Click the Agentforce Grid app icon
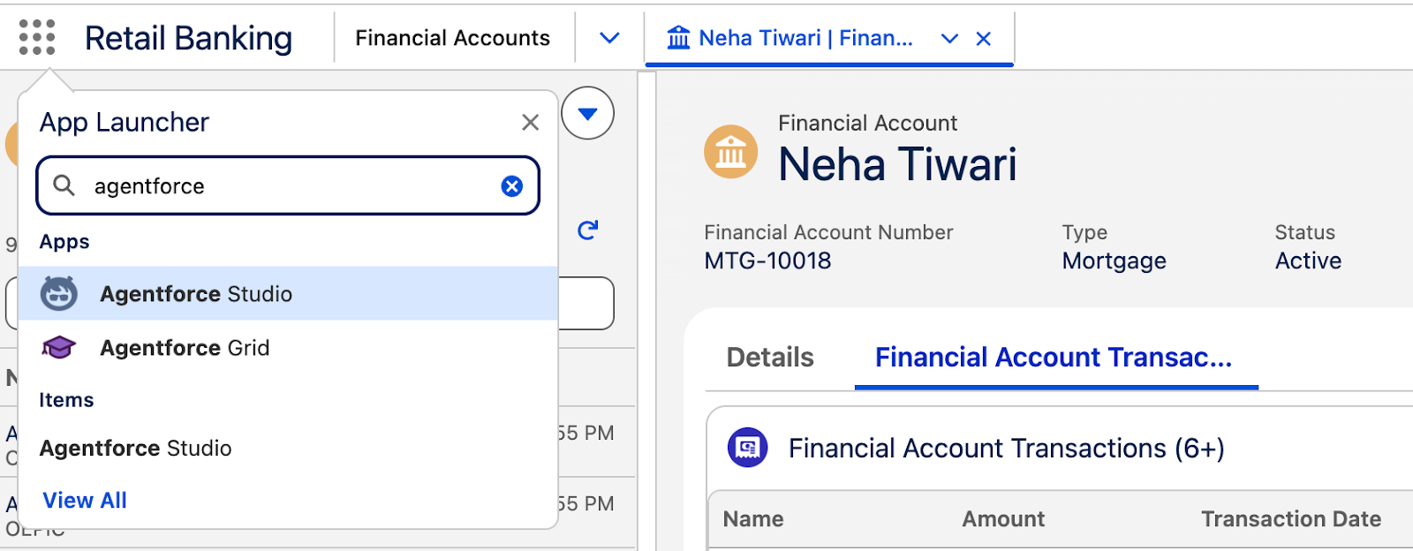The image size is (1413, 551). [x=59, y=348]
